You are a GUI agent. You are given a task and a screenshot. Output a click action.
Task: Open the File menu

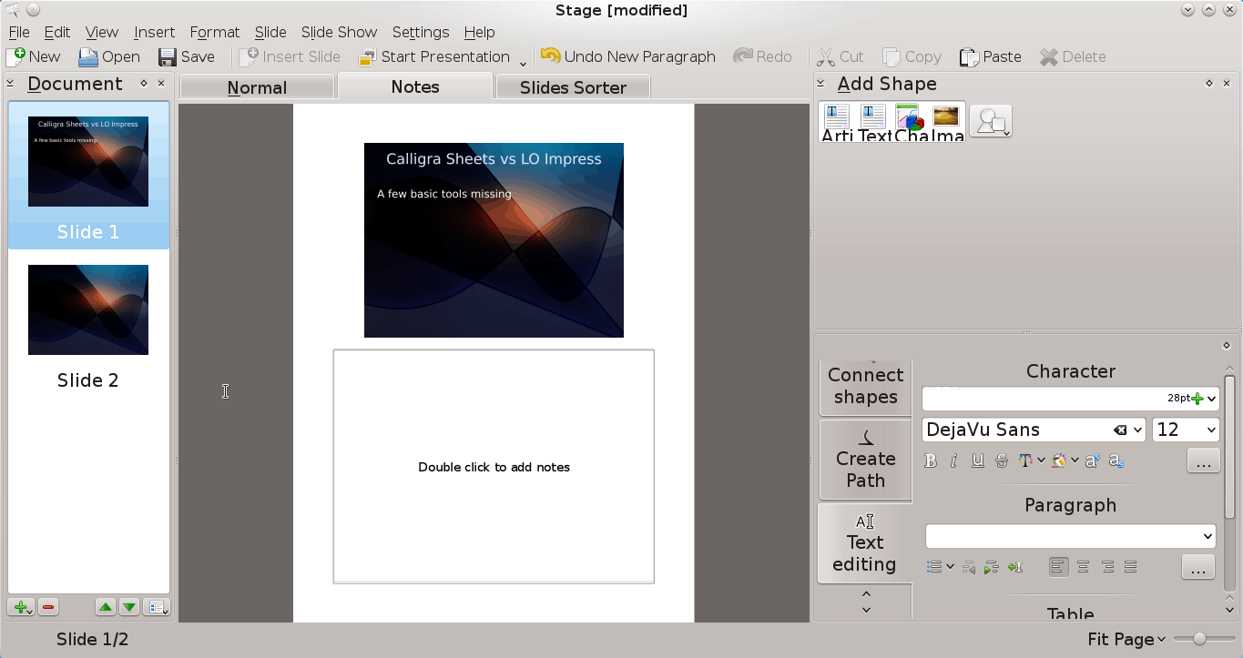click(19, 32)
